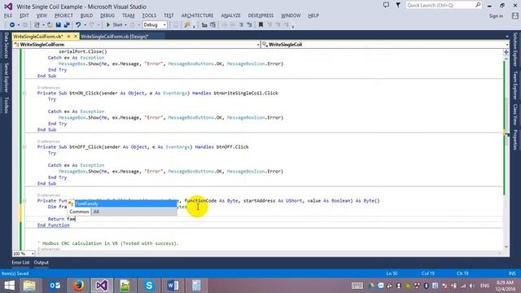
Task: Select FontFamily in the IntelliSense list
Action: point(125,203)
